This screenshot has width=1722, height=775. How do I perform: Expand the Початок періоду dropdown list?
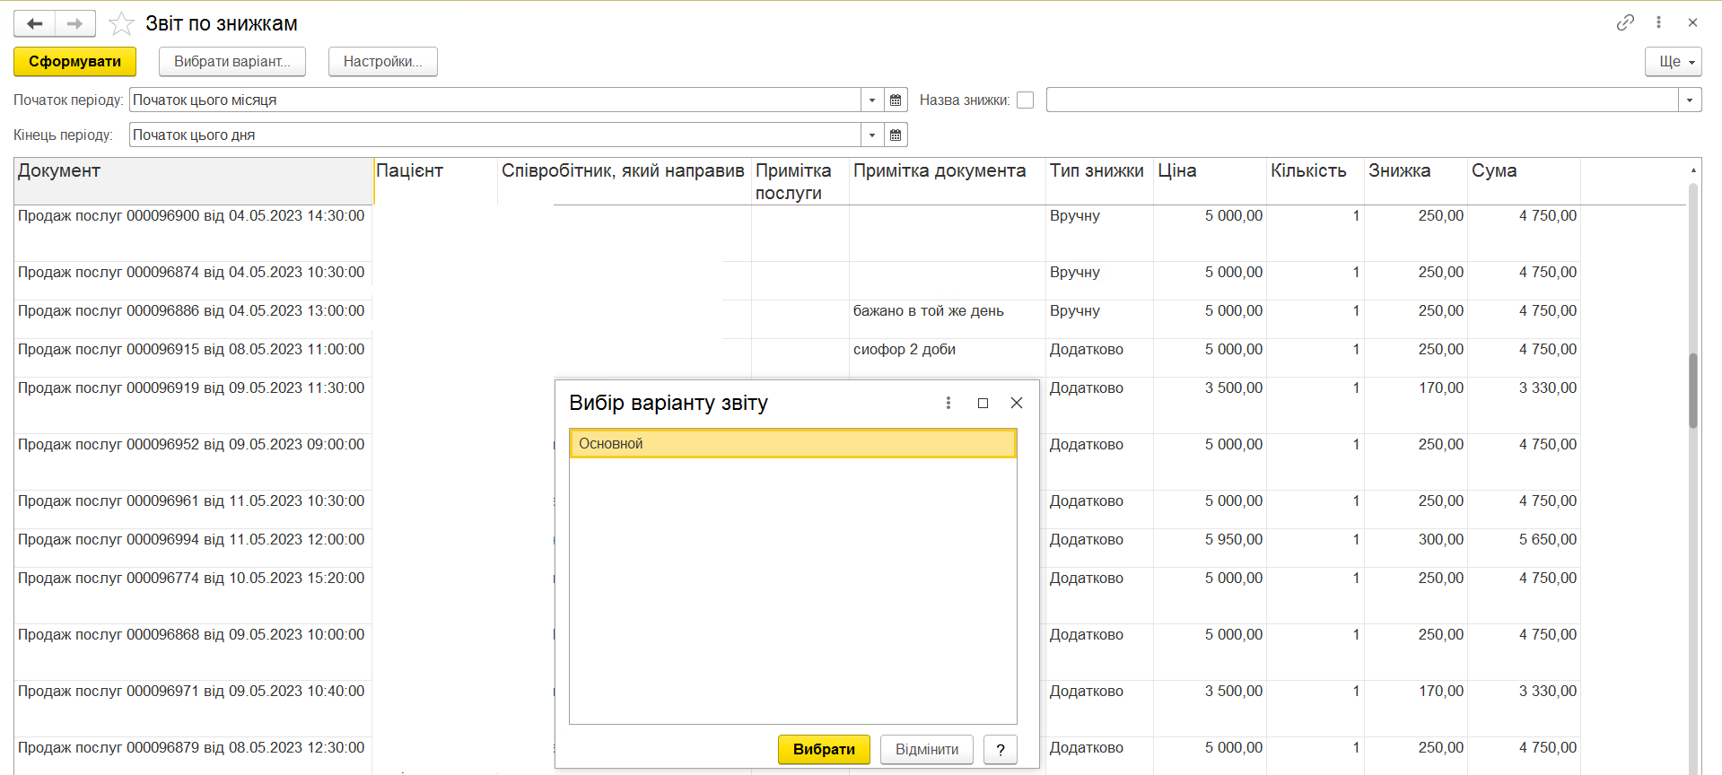(x=872, y=100)
